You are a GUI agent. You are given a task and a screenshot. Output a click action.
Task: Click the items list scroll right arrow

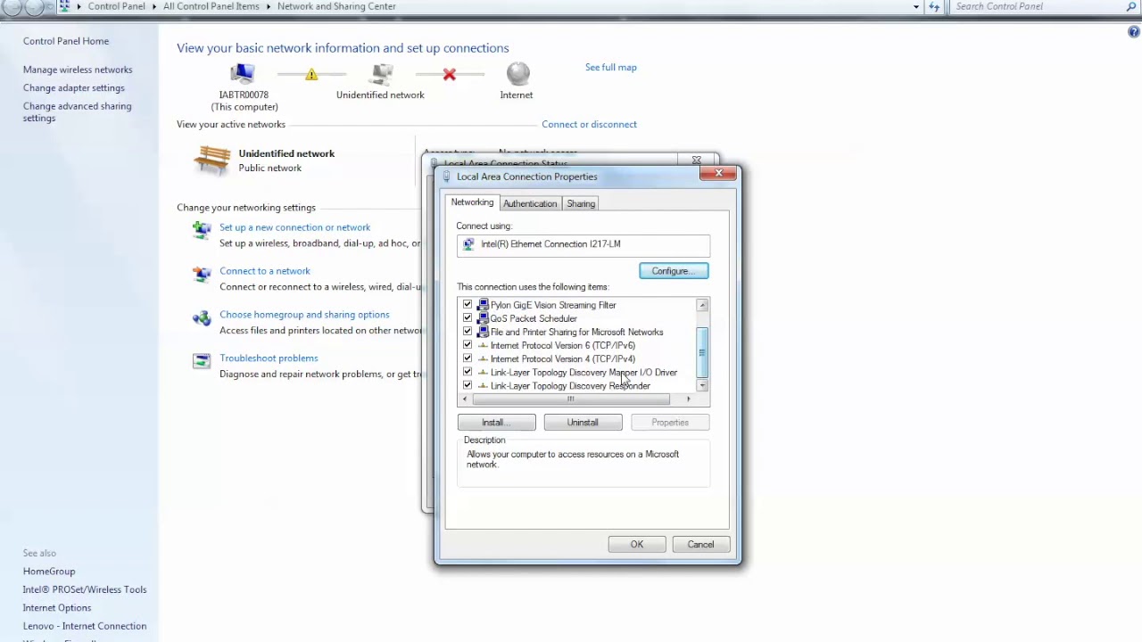click(688, 399)
